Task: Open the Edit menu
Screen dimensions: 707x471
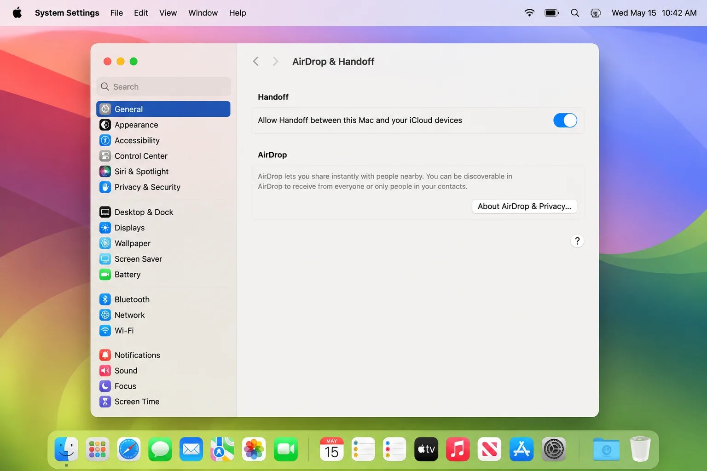Action: pyautogui.click(x=141, y=13)
